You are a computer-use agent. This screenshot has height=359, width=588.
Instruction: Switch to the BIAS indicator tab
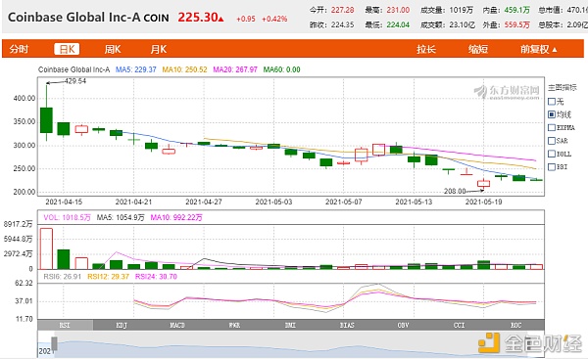347,325
